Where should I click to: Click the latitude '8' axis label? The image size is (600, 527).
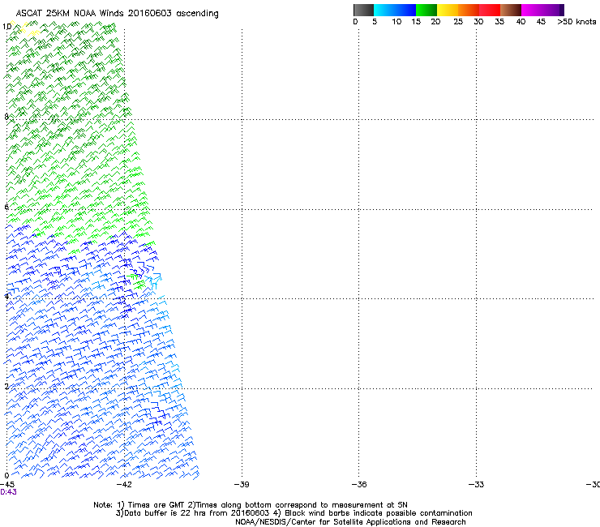[6, 117]
